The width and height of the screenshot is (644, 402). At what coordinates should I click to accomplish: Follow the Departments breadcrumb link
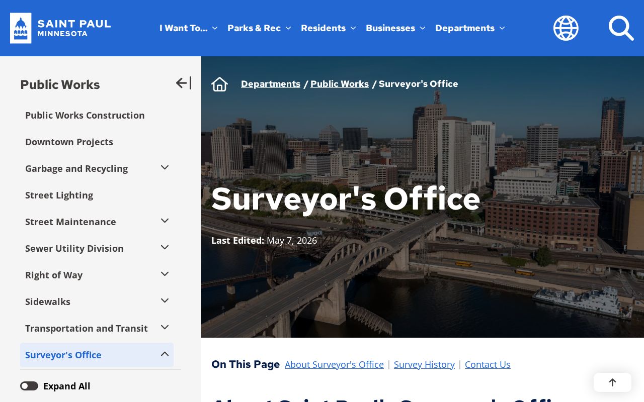pos(271,84)
